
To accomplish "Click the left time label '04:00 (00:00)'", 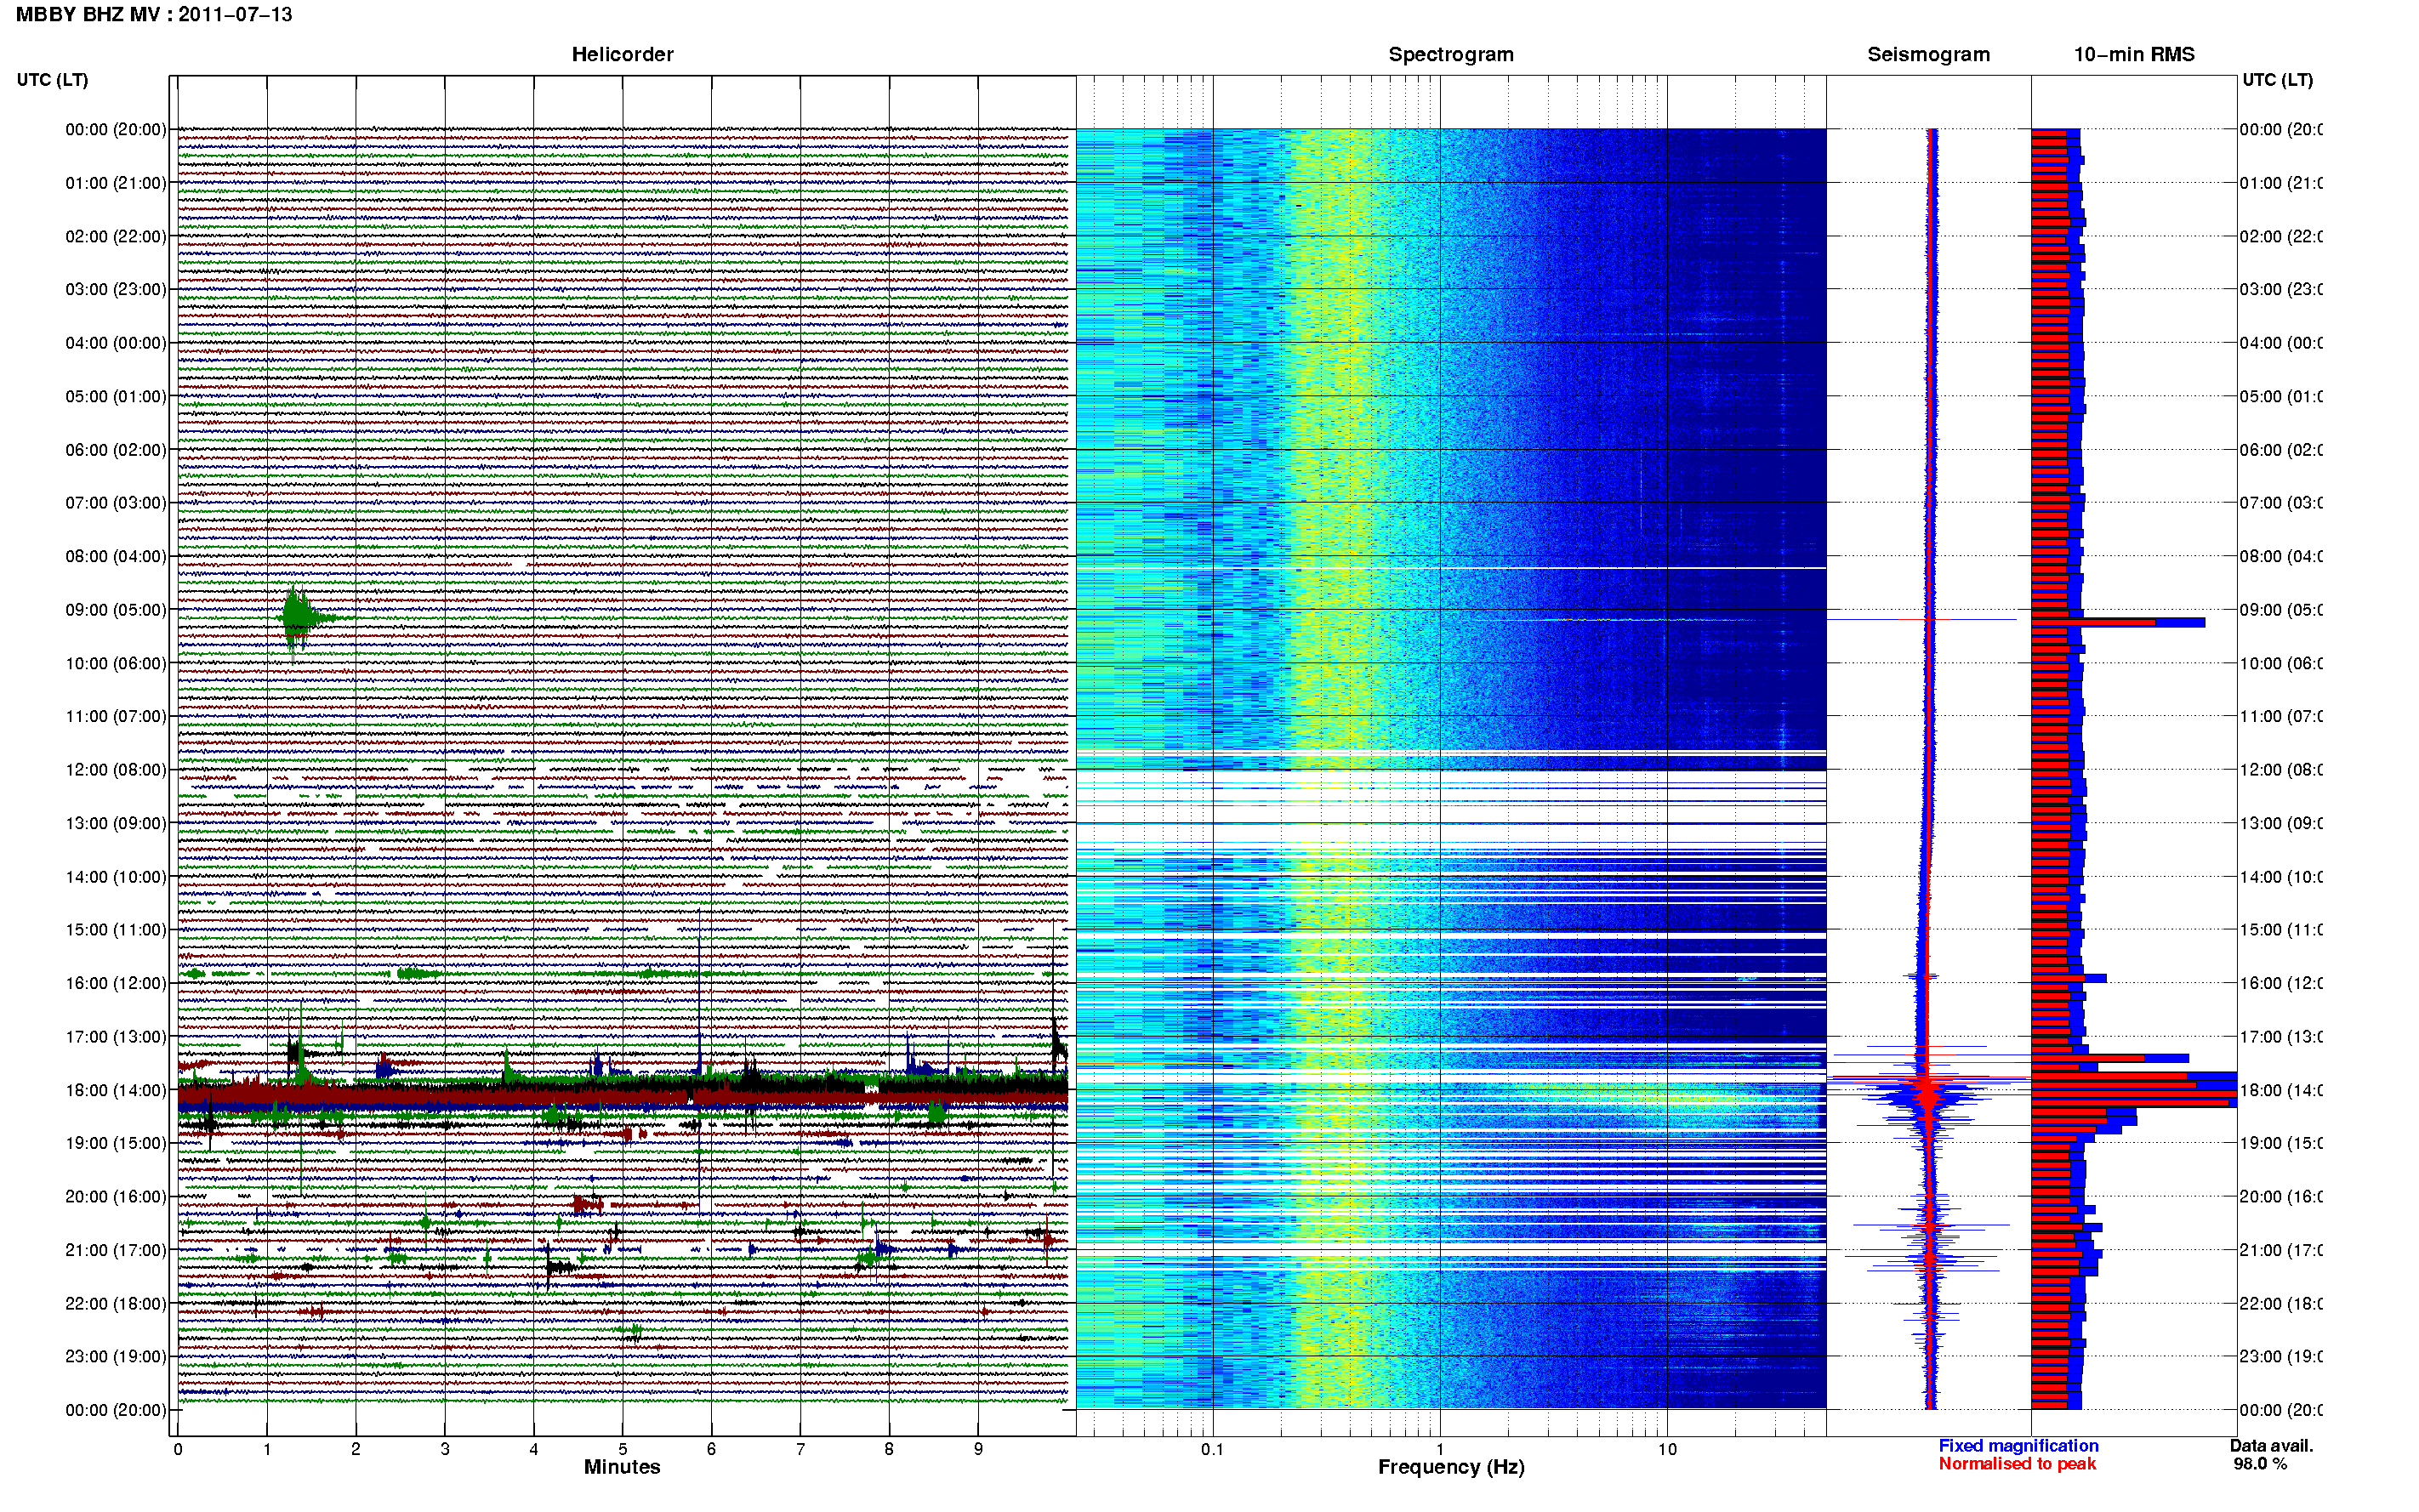I will pyautogui.click(x=116, y=343).
